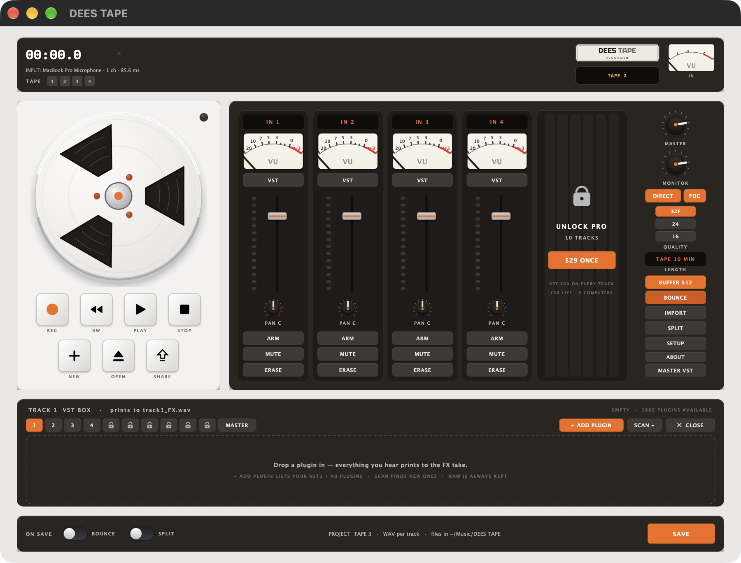Click the REC record button
The image size is (741, 563).
click(x=52, y=309)
